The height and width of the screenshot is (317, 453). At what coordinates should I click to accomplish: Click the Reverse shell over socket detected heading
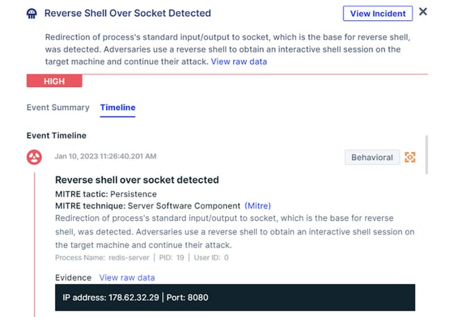(137, 180)
